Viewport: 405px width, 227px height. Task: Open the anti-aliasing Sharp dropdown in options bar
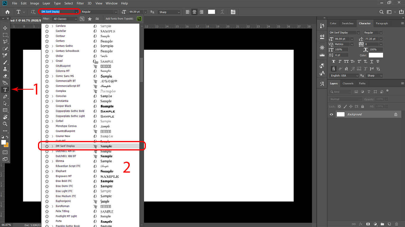pos(169,12)
